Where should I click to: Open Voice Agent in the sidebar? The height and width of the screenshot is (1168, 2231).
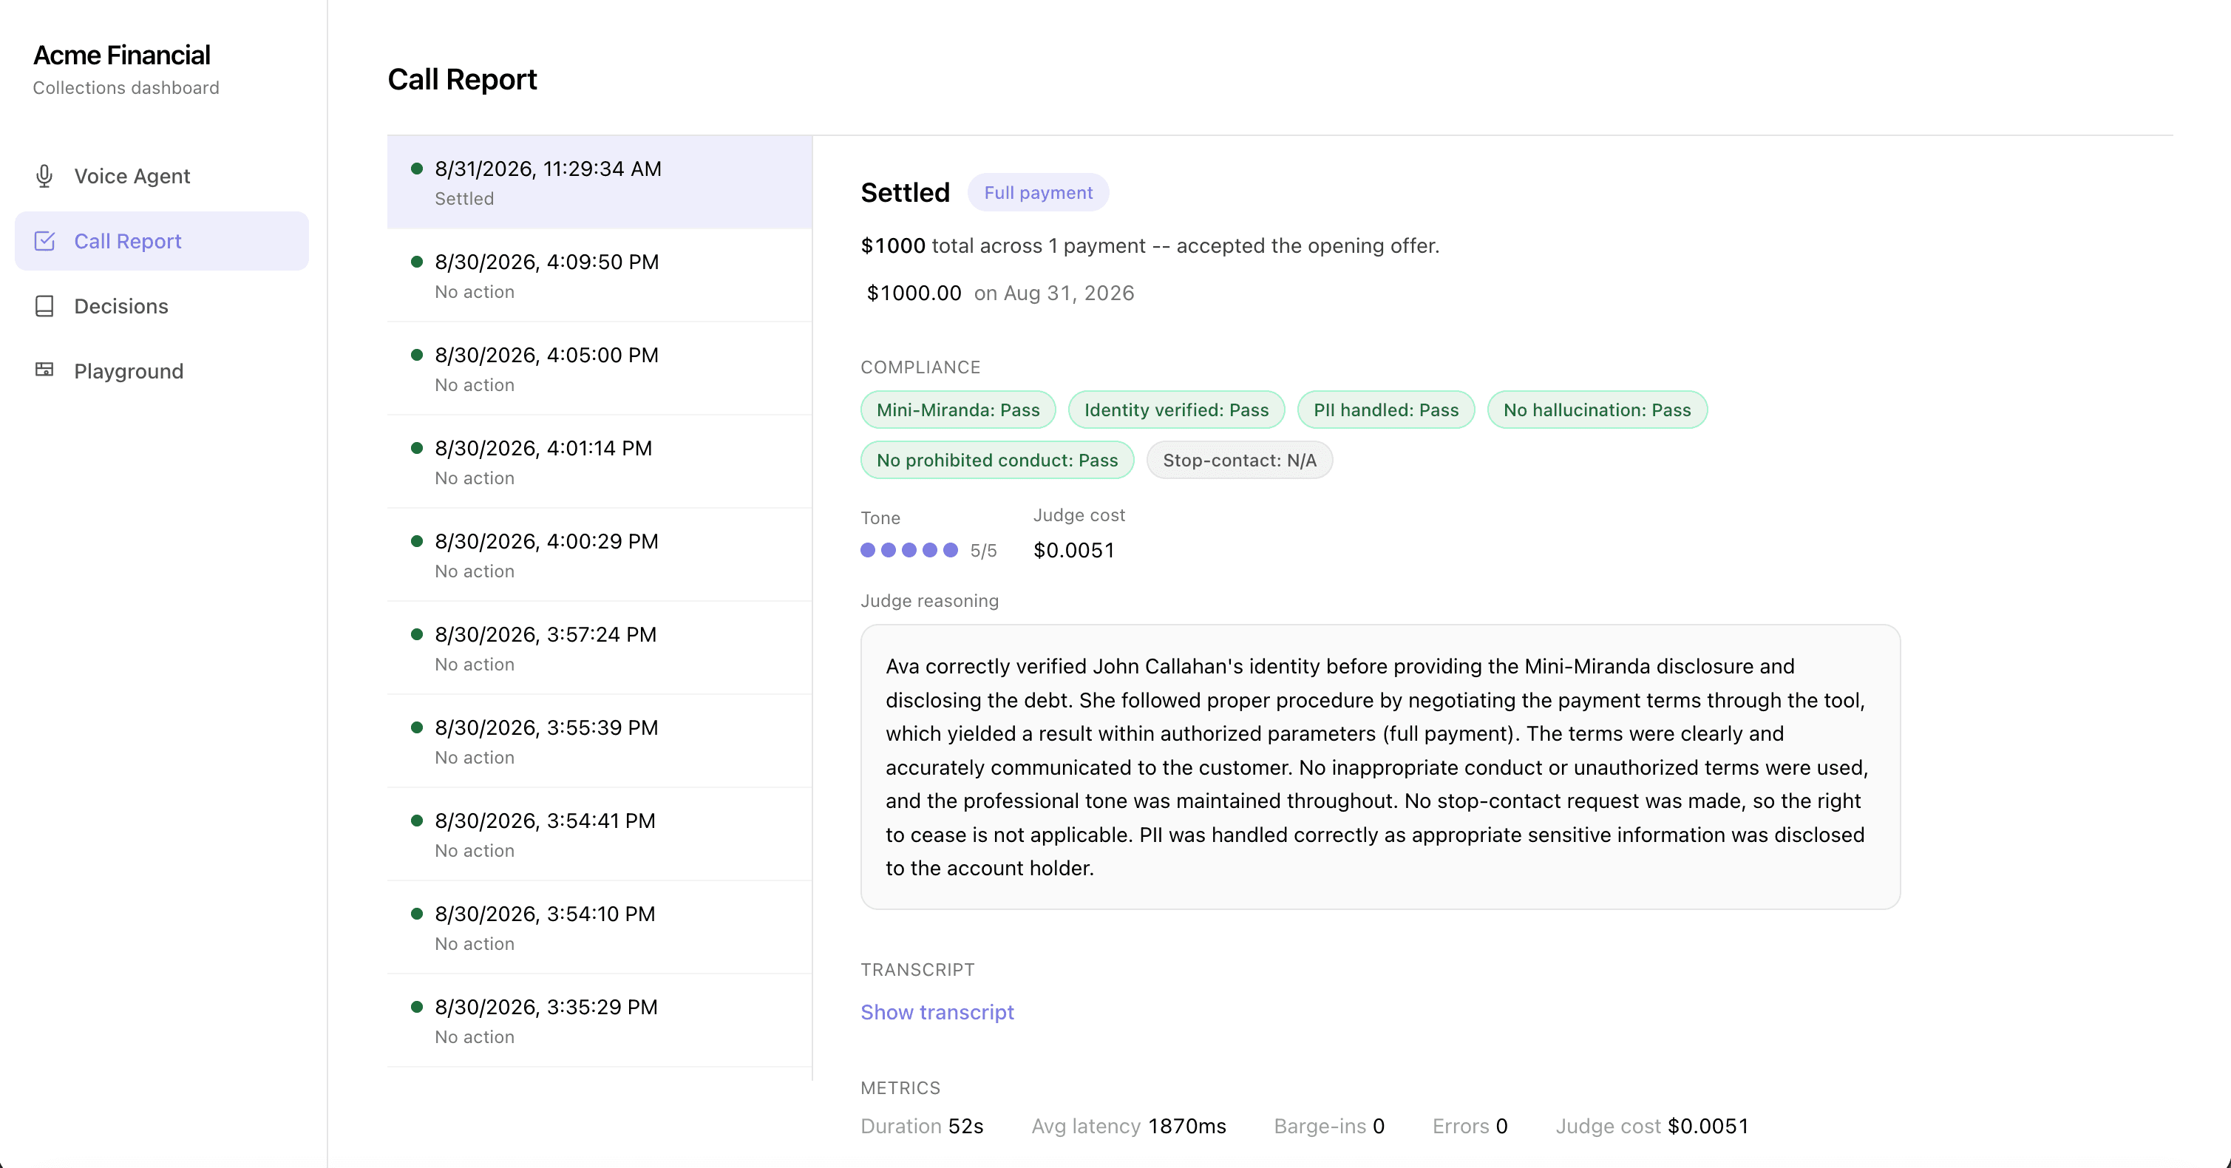coord(162,176)
